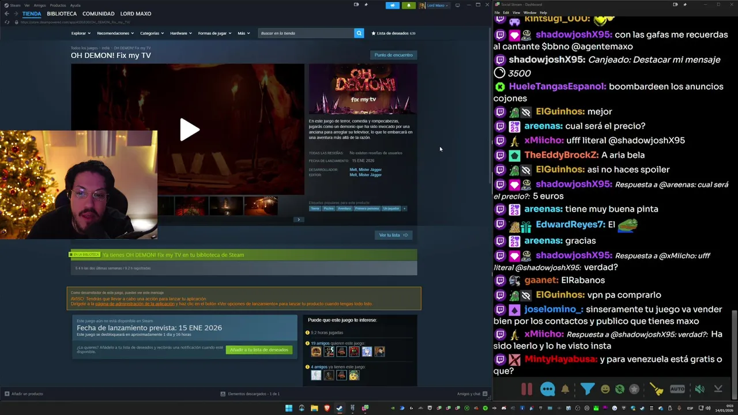Jump to chat bottom with down-arrow icon
Screen dimensions: 738x415
coord(718,389)
